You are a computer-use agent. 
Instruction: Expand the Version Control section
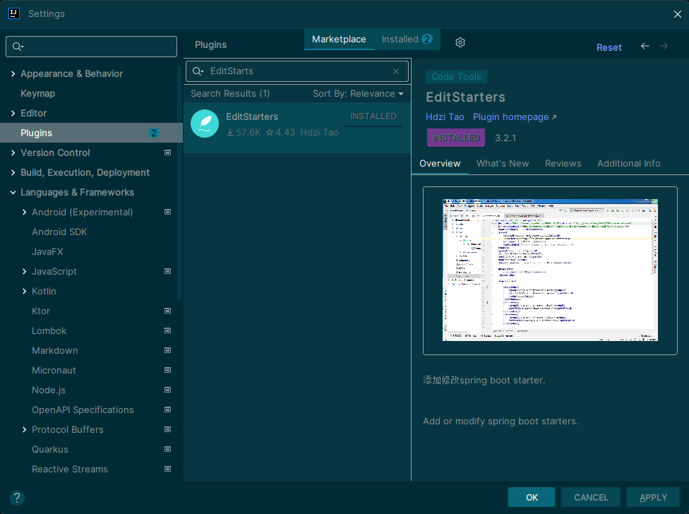coord(13,153)
